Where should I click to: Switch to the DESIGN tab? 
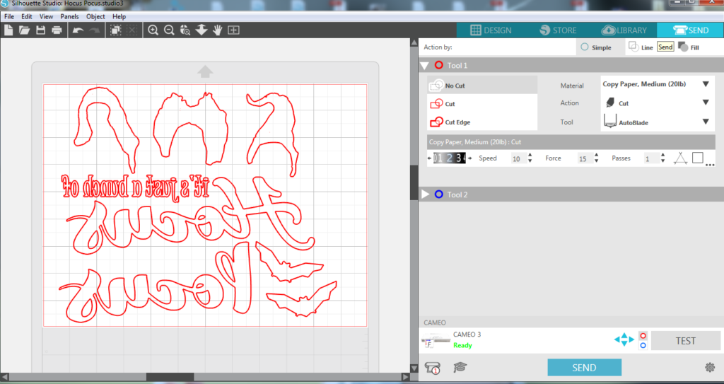click(x=491, y=30)
